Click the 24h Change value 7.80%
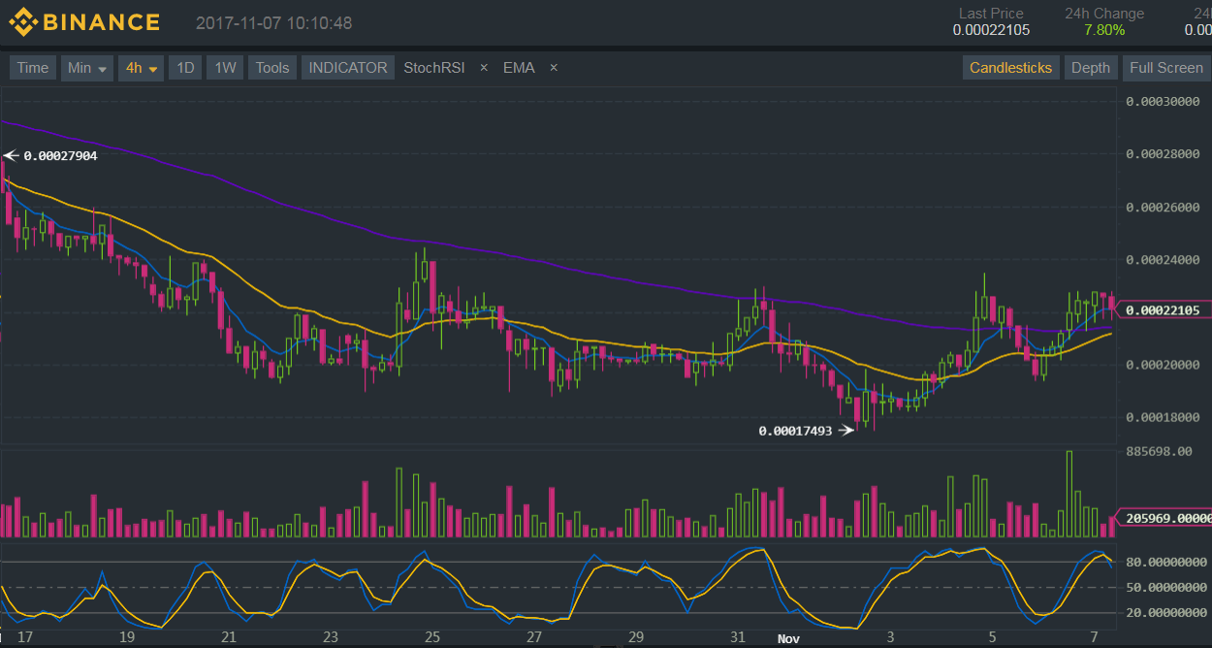 [x=1104, y=30]
